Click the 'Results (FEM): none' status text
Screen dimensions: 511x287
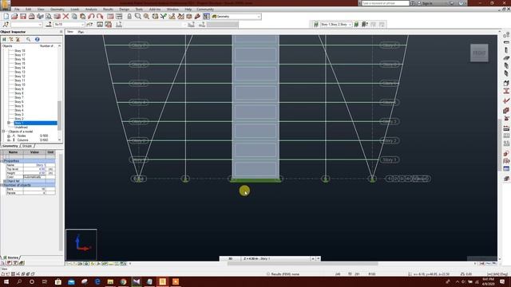pos(285,274)
